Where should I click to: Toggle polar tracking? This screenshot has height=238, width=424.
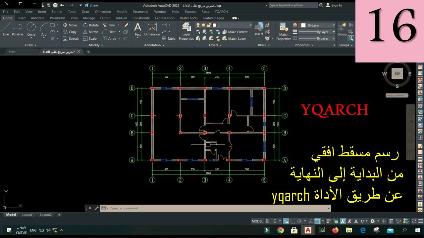pyautogui.click(x=299, y=221)
